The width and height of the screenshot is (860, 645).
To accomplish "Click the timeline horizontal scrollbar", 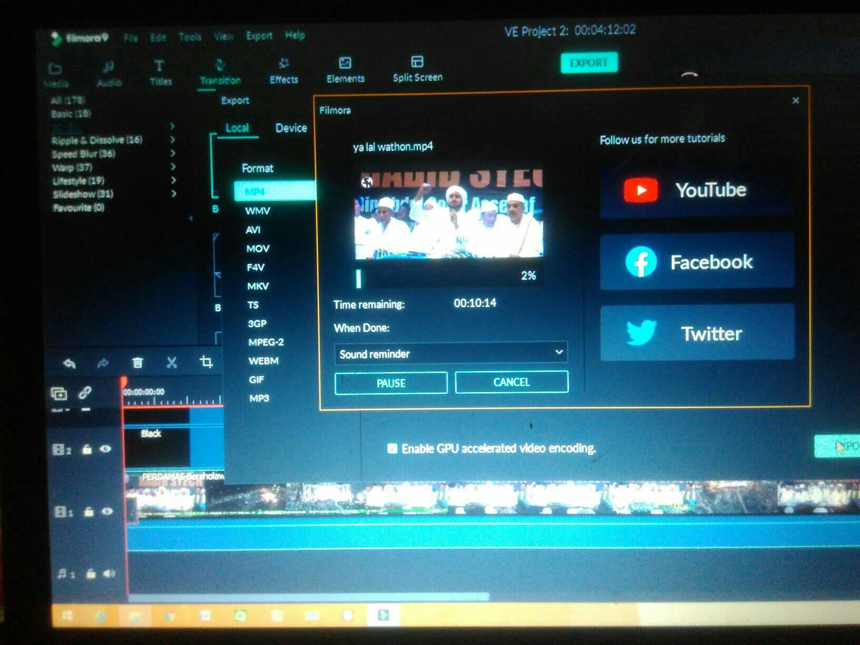I will pos(308,597).
